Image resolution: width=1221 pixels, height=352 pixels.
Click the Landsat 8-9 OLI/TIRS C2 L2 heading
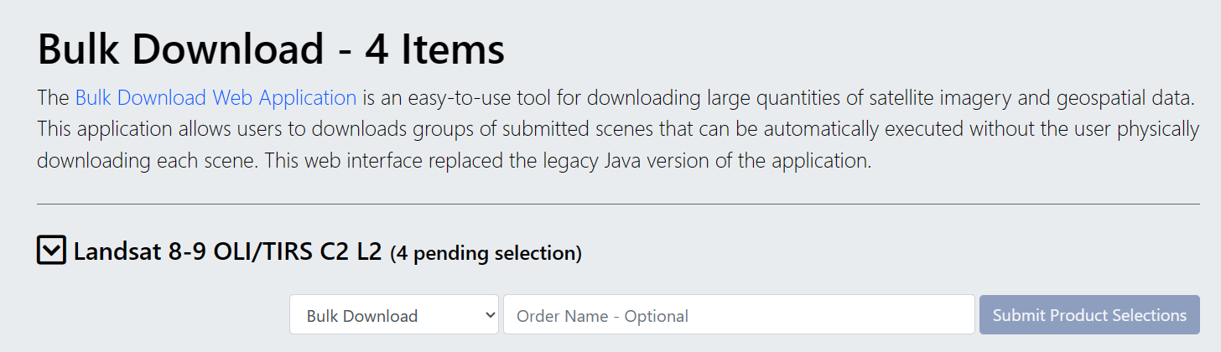click(x=227, y=251)
